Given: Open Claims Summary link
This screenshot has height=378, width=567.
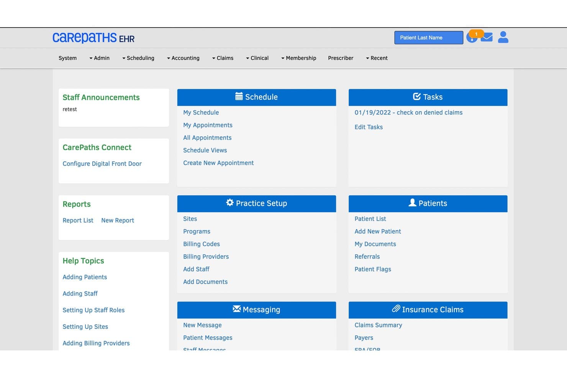Looking at the screenshot, I should (x=378, y=325).
